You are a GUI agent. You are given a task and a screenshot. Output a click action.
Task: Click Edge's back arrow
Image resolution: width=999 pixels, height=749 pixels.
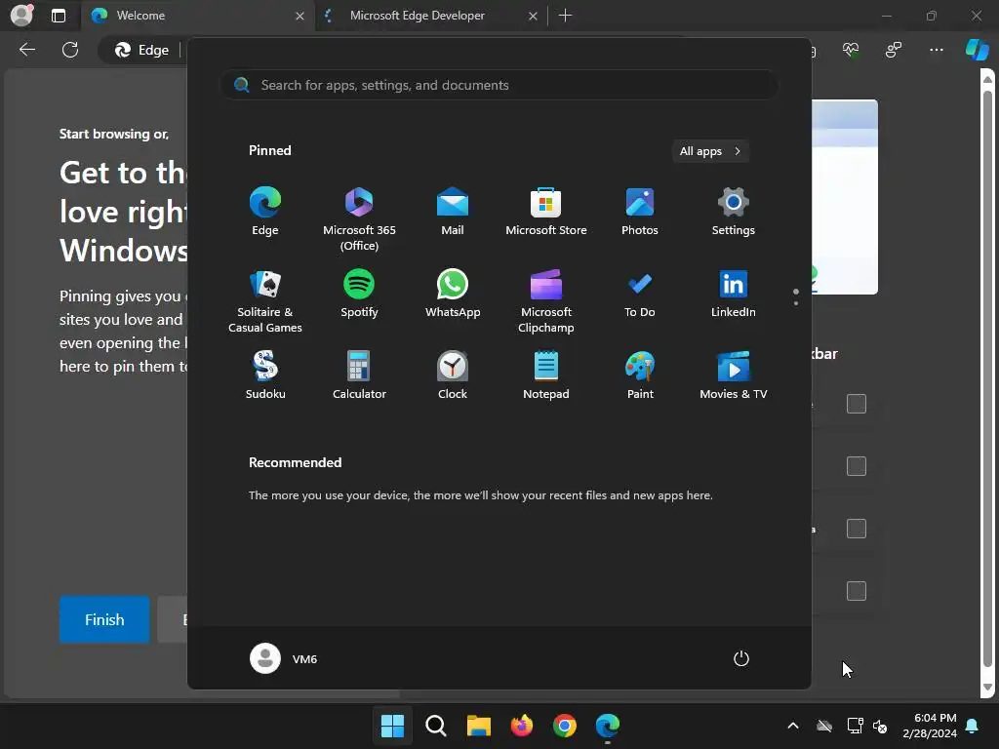point(27,50)
